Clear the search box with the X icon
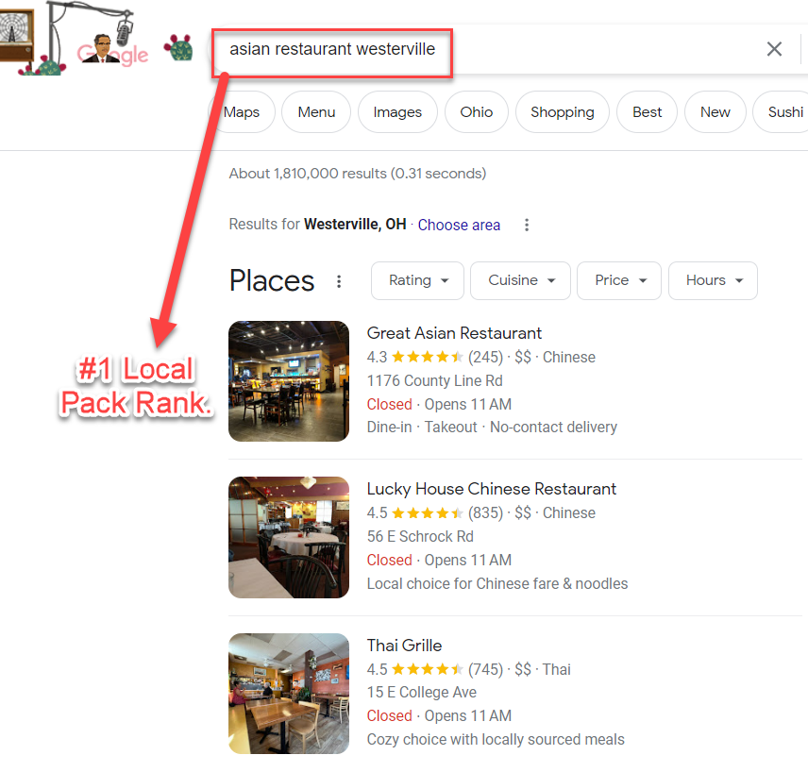Viewport: 808px width, 772px height. (x=774, y=49)
